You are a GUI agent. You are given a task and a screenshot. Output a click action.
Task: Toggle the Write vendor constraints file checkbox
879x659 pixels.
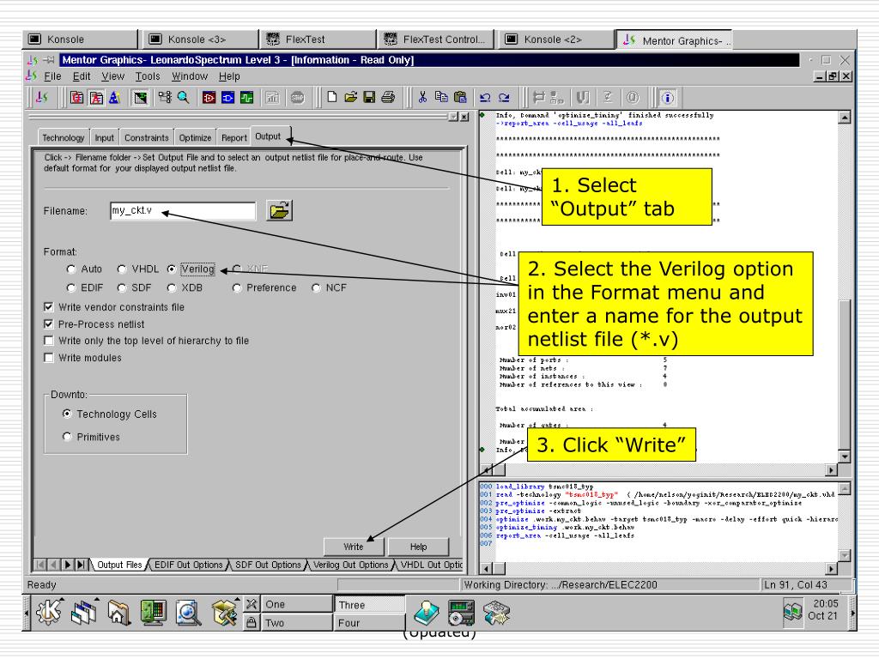pos(49,307)
